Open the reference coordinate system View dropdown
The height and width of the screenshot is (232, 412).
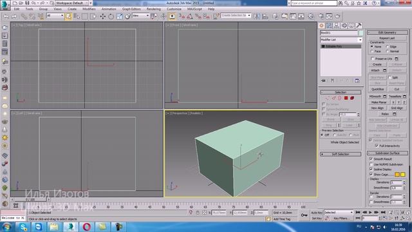pyautogui.click(x=140, y=15)
